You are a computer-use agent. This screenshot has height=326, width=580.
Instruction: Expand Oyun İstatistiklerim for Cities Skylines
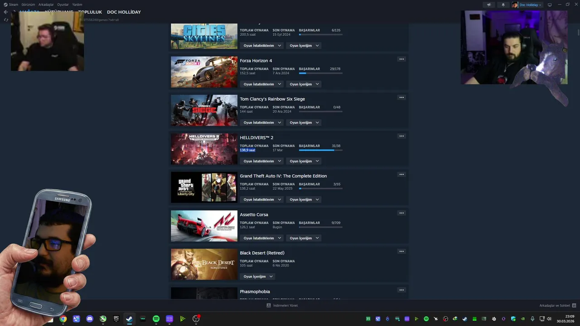[261, 46]
